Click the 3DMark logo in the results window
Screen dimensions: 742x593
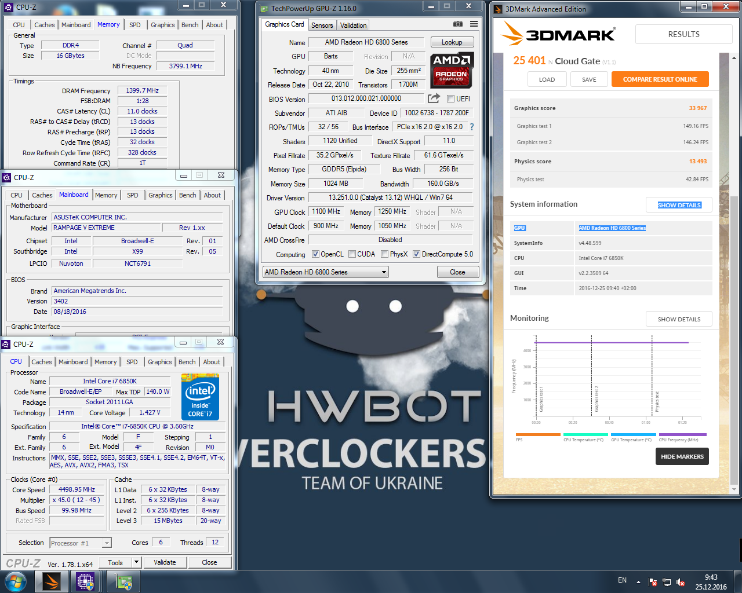[x=558, y=34]
